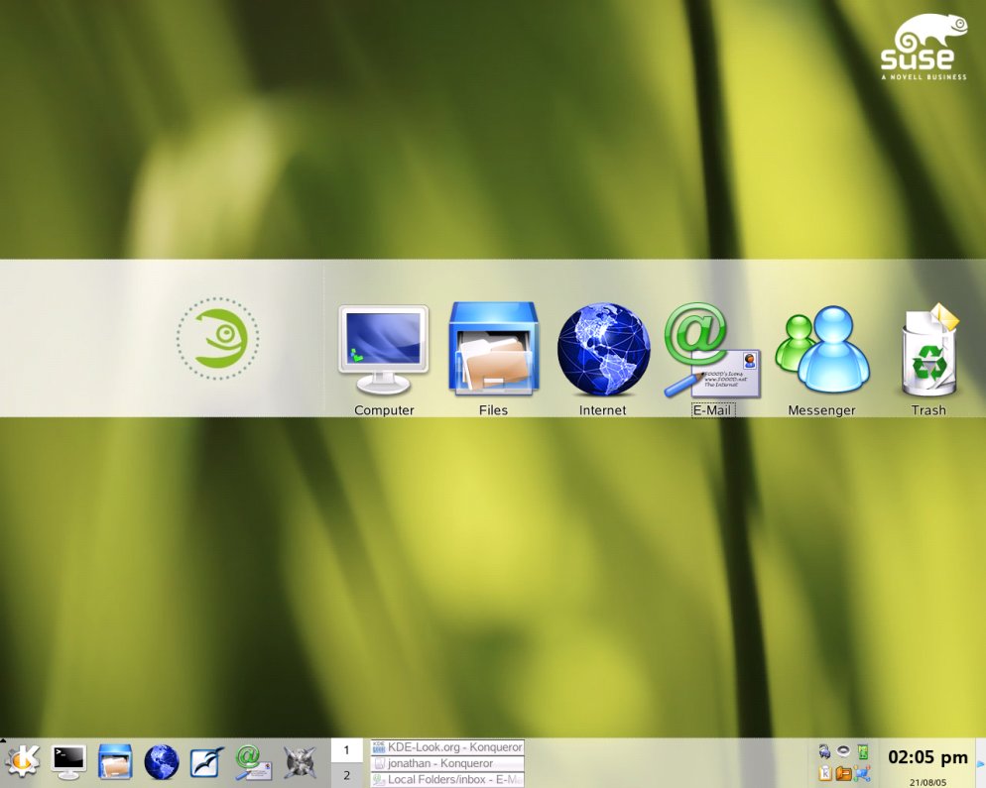Activate jonathan - Konqueror taskbar entry
The image size is (986, 788).
(447, 763)
